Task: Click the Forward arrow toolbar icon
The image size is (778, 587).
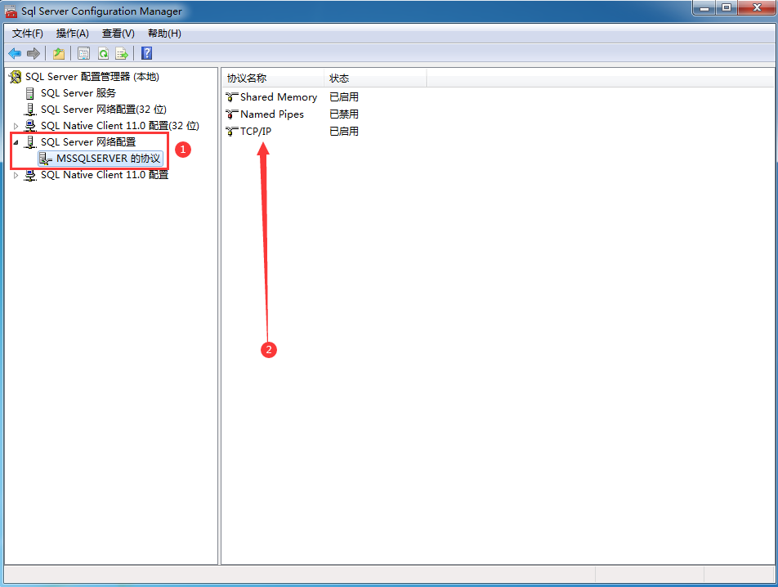Action: (34, 53)
